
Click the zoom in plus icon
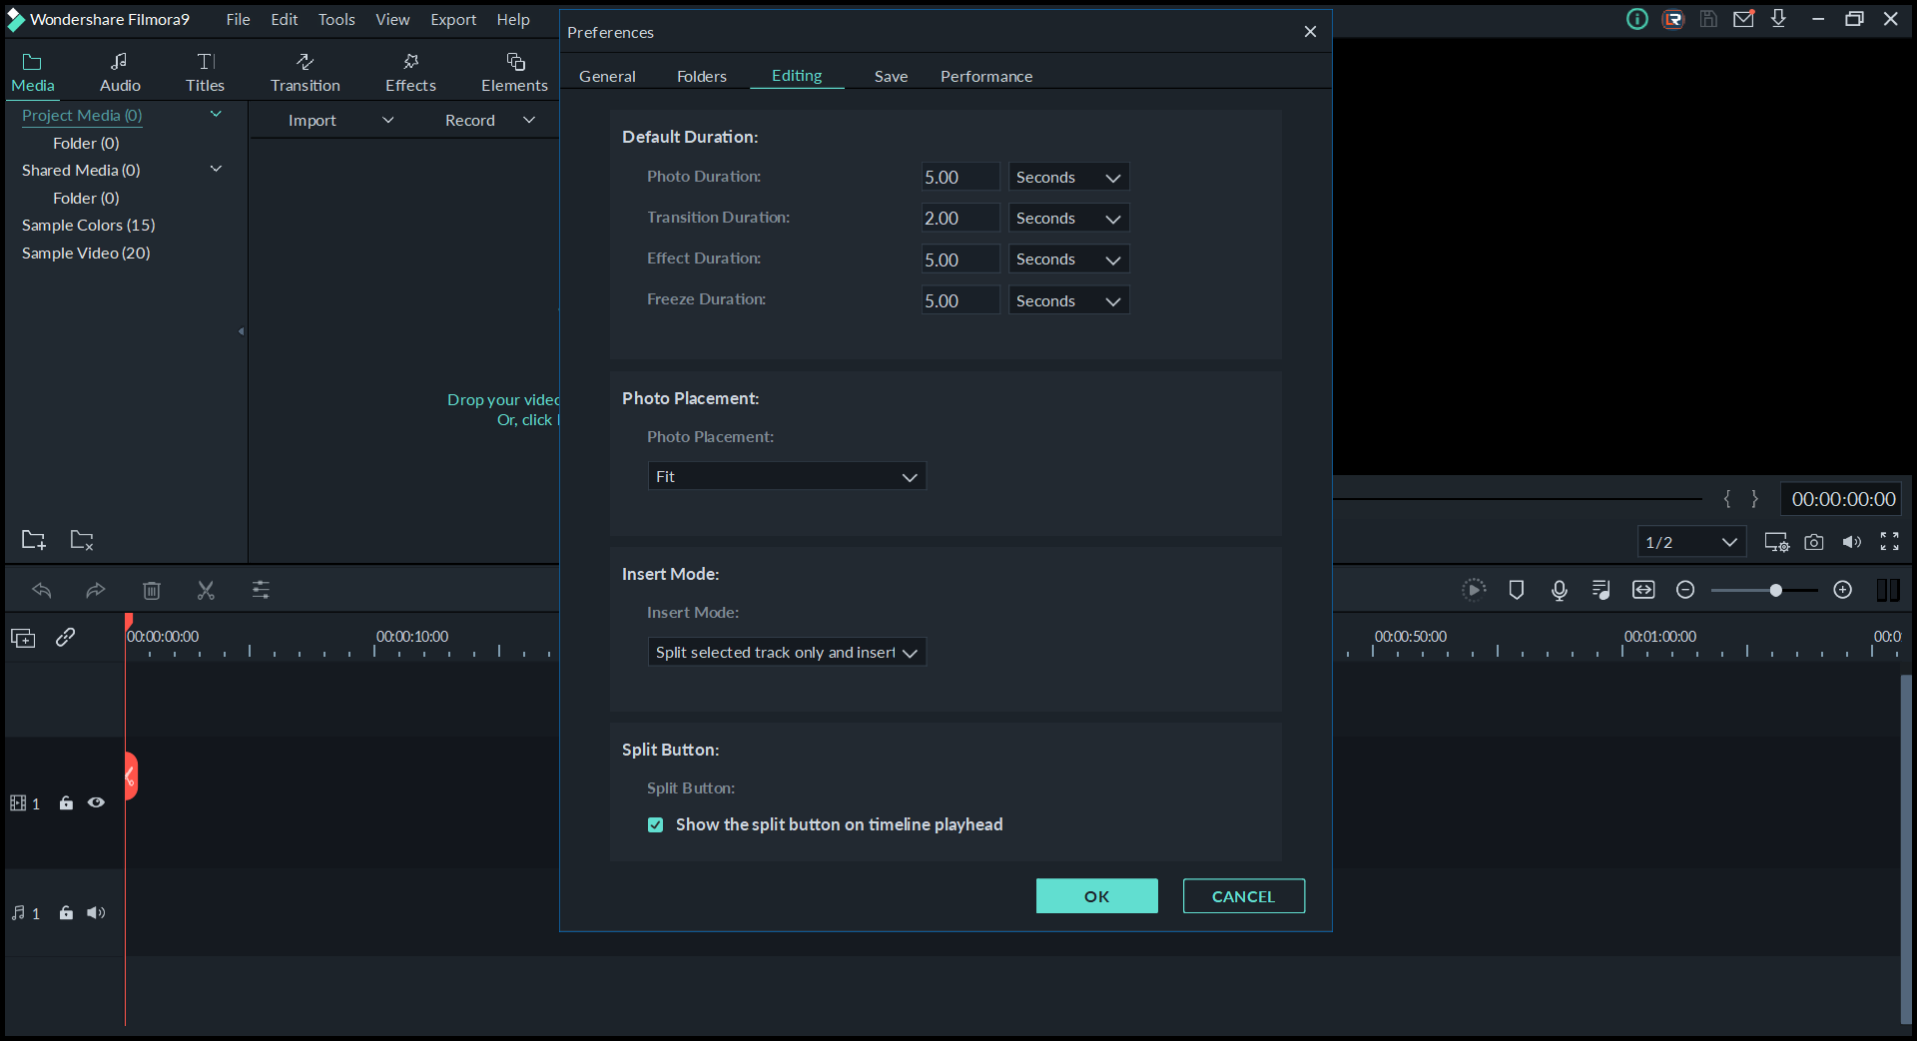click(1843, 590)
